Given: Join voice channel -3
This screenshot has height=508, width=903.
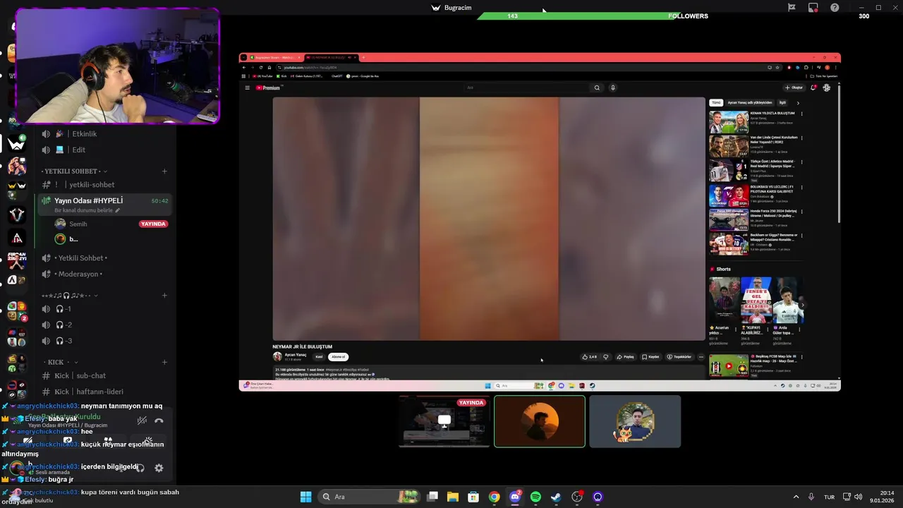Looking at the screenshot, I should [x=104, y=341].
